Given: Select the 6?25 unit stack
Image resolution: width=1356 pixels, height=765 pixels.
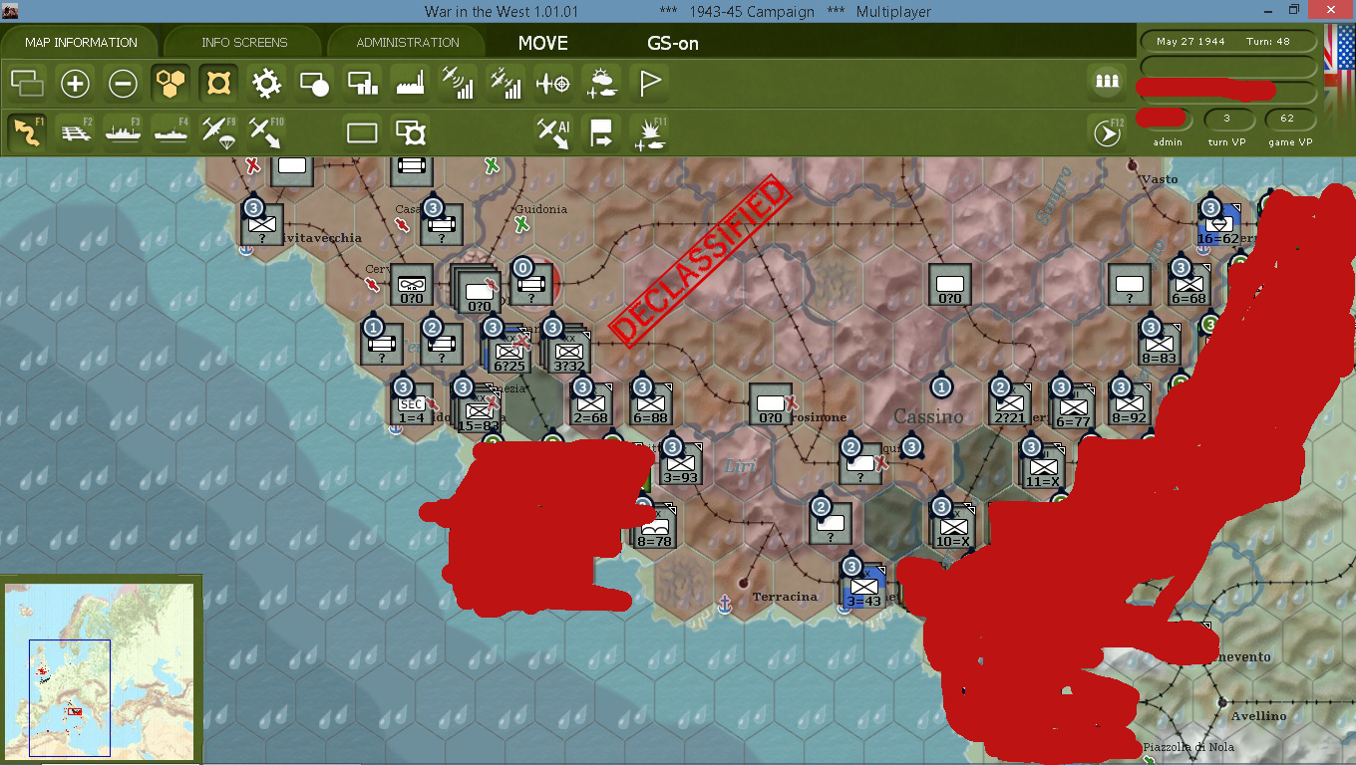Looking at the screenshot, I should click(508, 349).
